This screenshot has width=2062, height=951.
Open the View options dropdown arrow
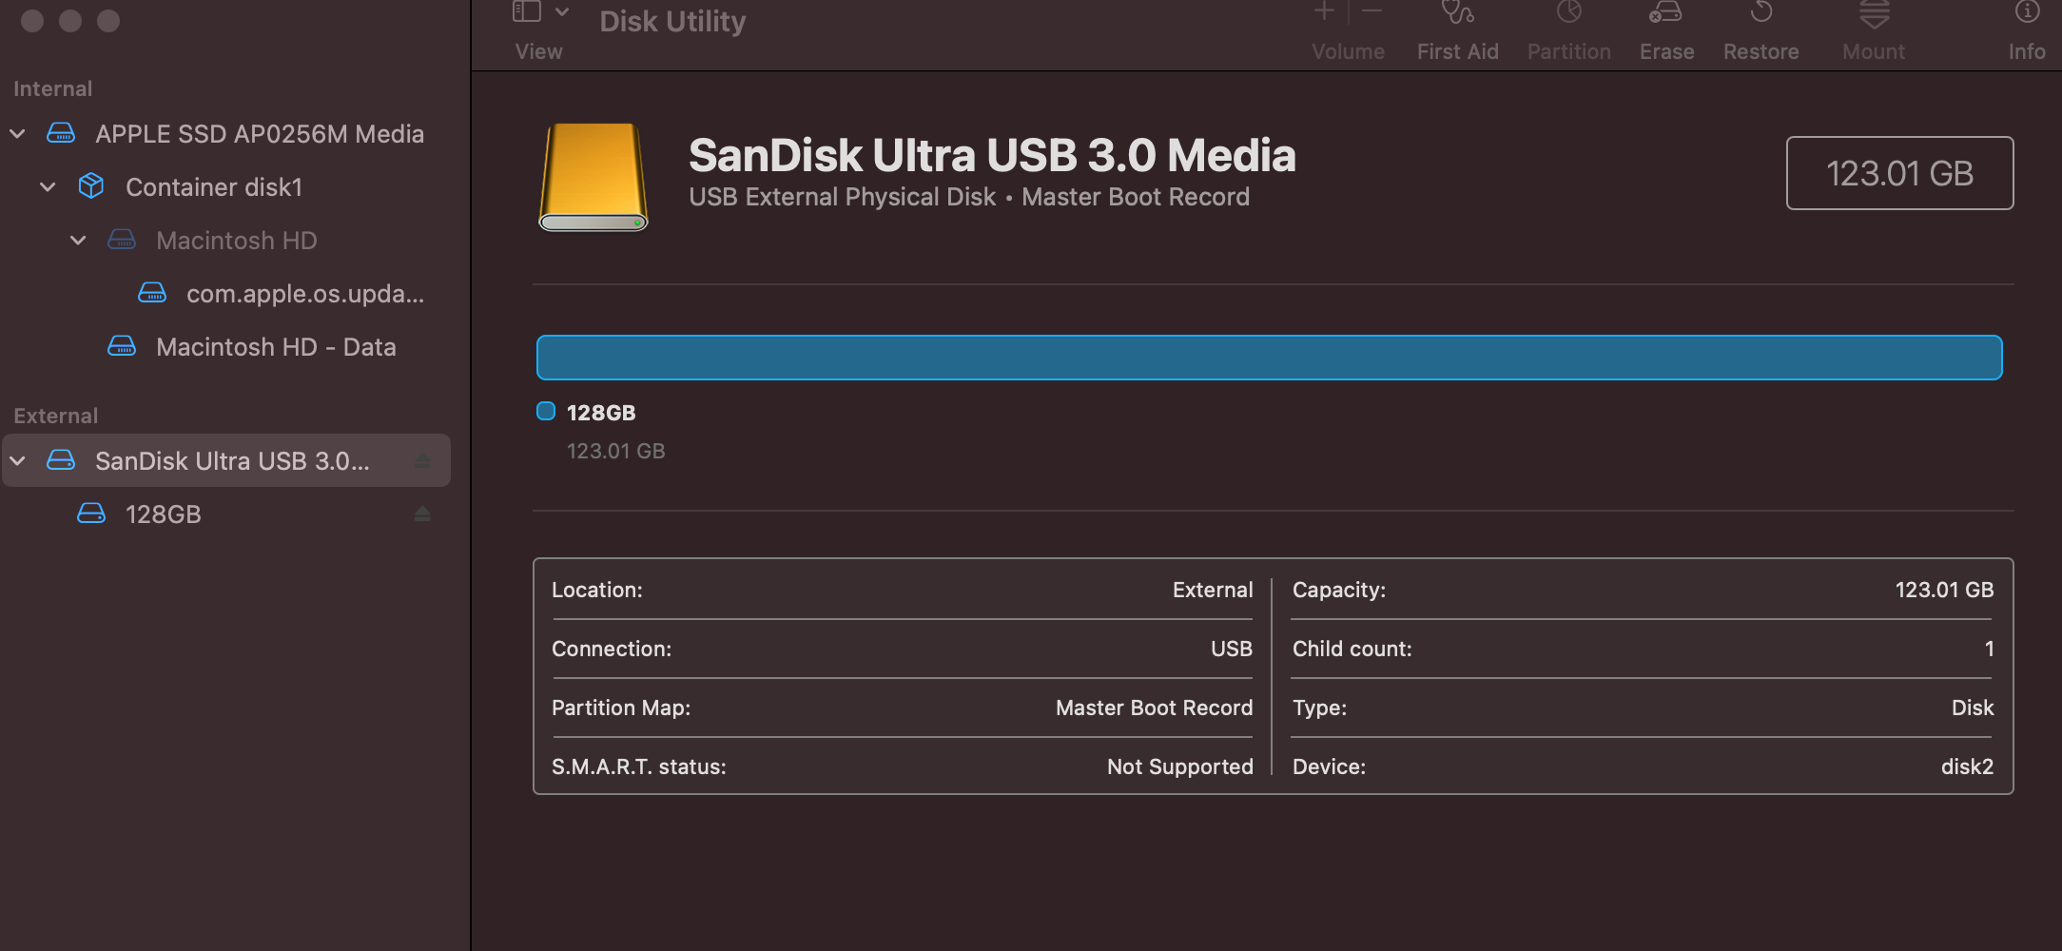[562, 12]
